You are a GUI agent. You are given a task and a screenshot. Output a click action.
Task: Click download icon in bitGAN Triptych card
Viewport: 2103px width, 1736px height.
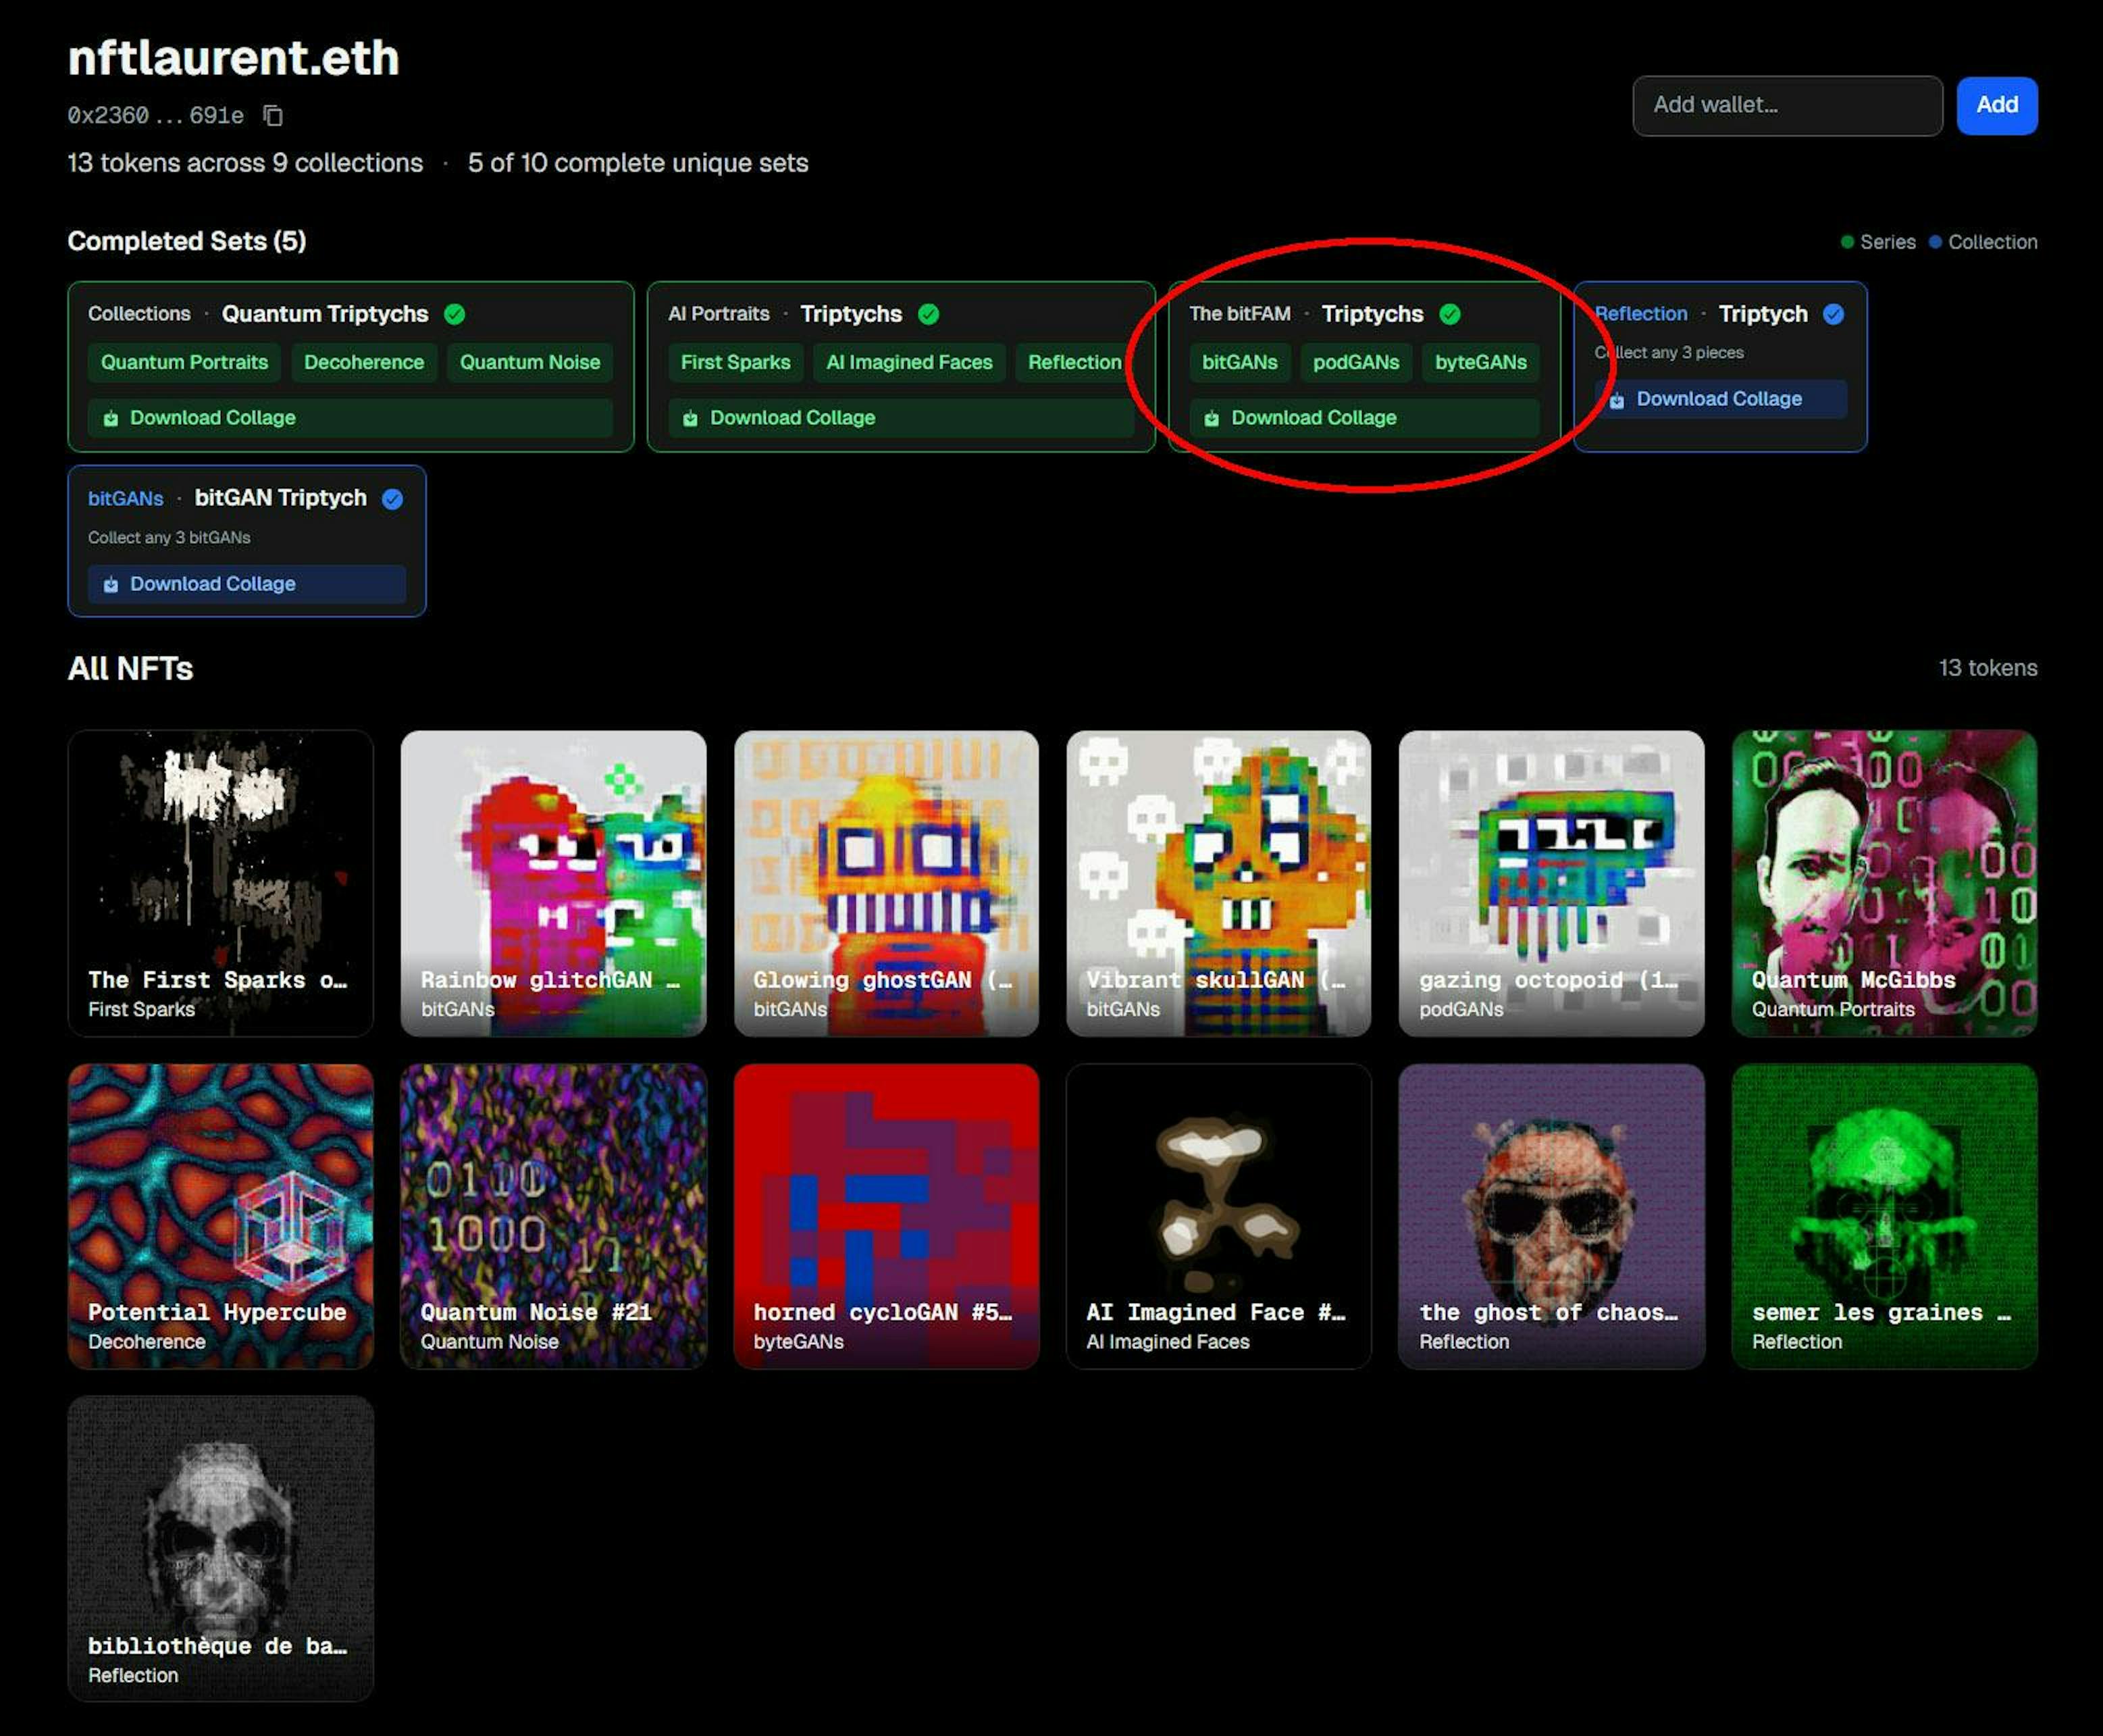(111, 584)
